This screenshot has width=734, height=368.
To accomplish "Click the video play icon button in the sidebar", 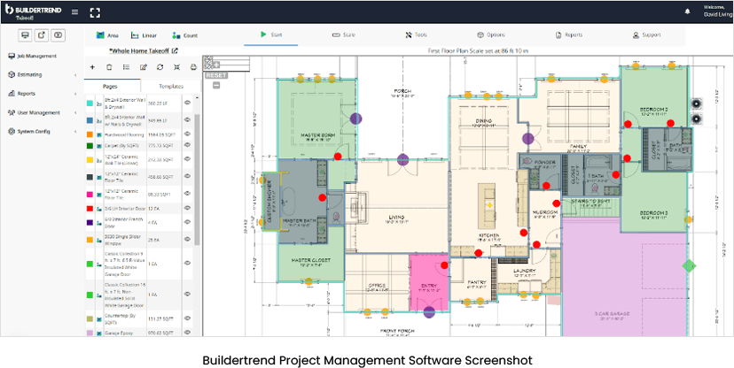I will click(58, 34).
